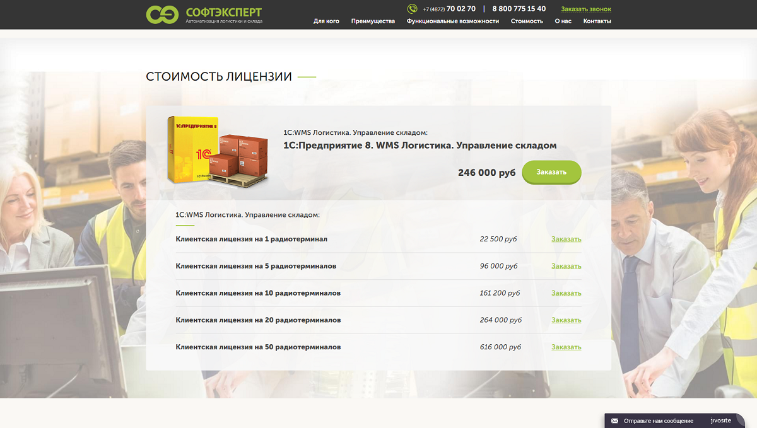
Task: Open the 'О нас' page
Action: [x=563, y=21]
